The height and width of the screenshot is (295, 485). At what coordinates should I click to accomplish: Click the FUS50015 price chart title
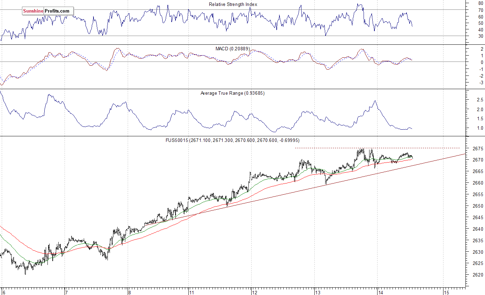tap(232, 140)
